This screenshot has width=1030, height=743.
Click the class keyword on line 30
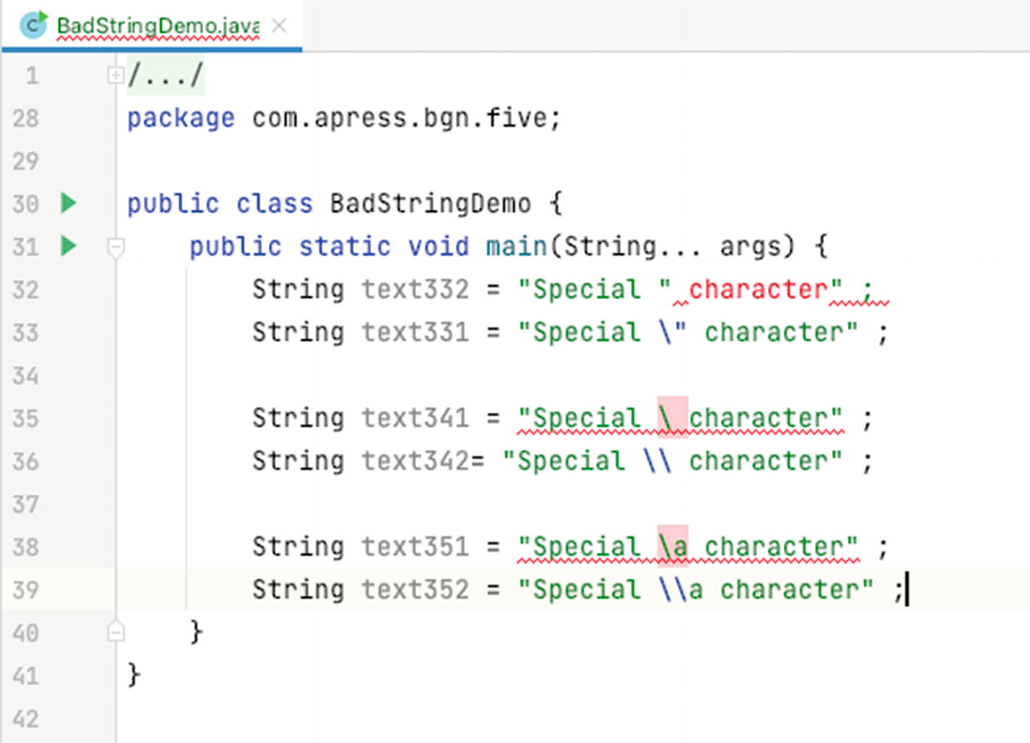[274, 204]
